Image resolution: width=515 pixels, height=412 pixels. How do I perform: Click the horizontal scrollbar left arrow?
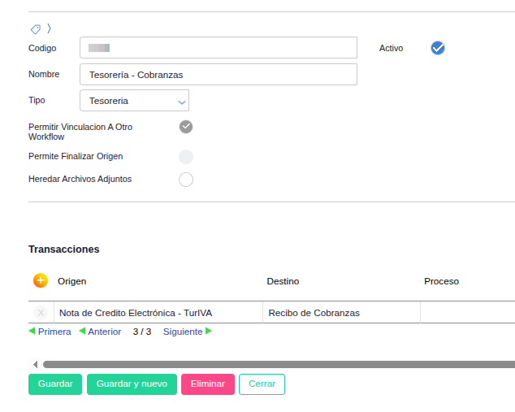(x=35, y=364)
